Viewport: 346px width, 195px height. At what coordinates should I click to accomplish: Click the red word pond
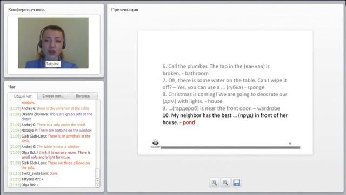click(x=189, y=122)
